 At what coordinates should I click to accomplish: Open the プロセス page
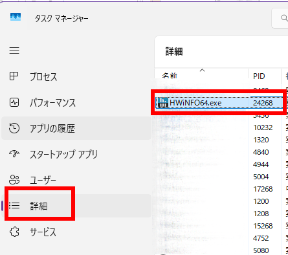point(76,76)
